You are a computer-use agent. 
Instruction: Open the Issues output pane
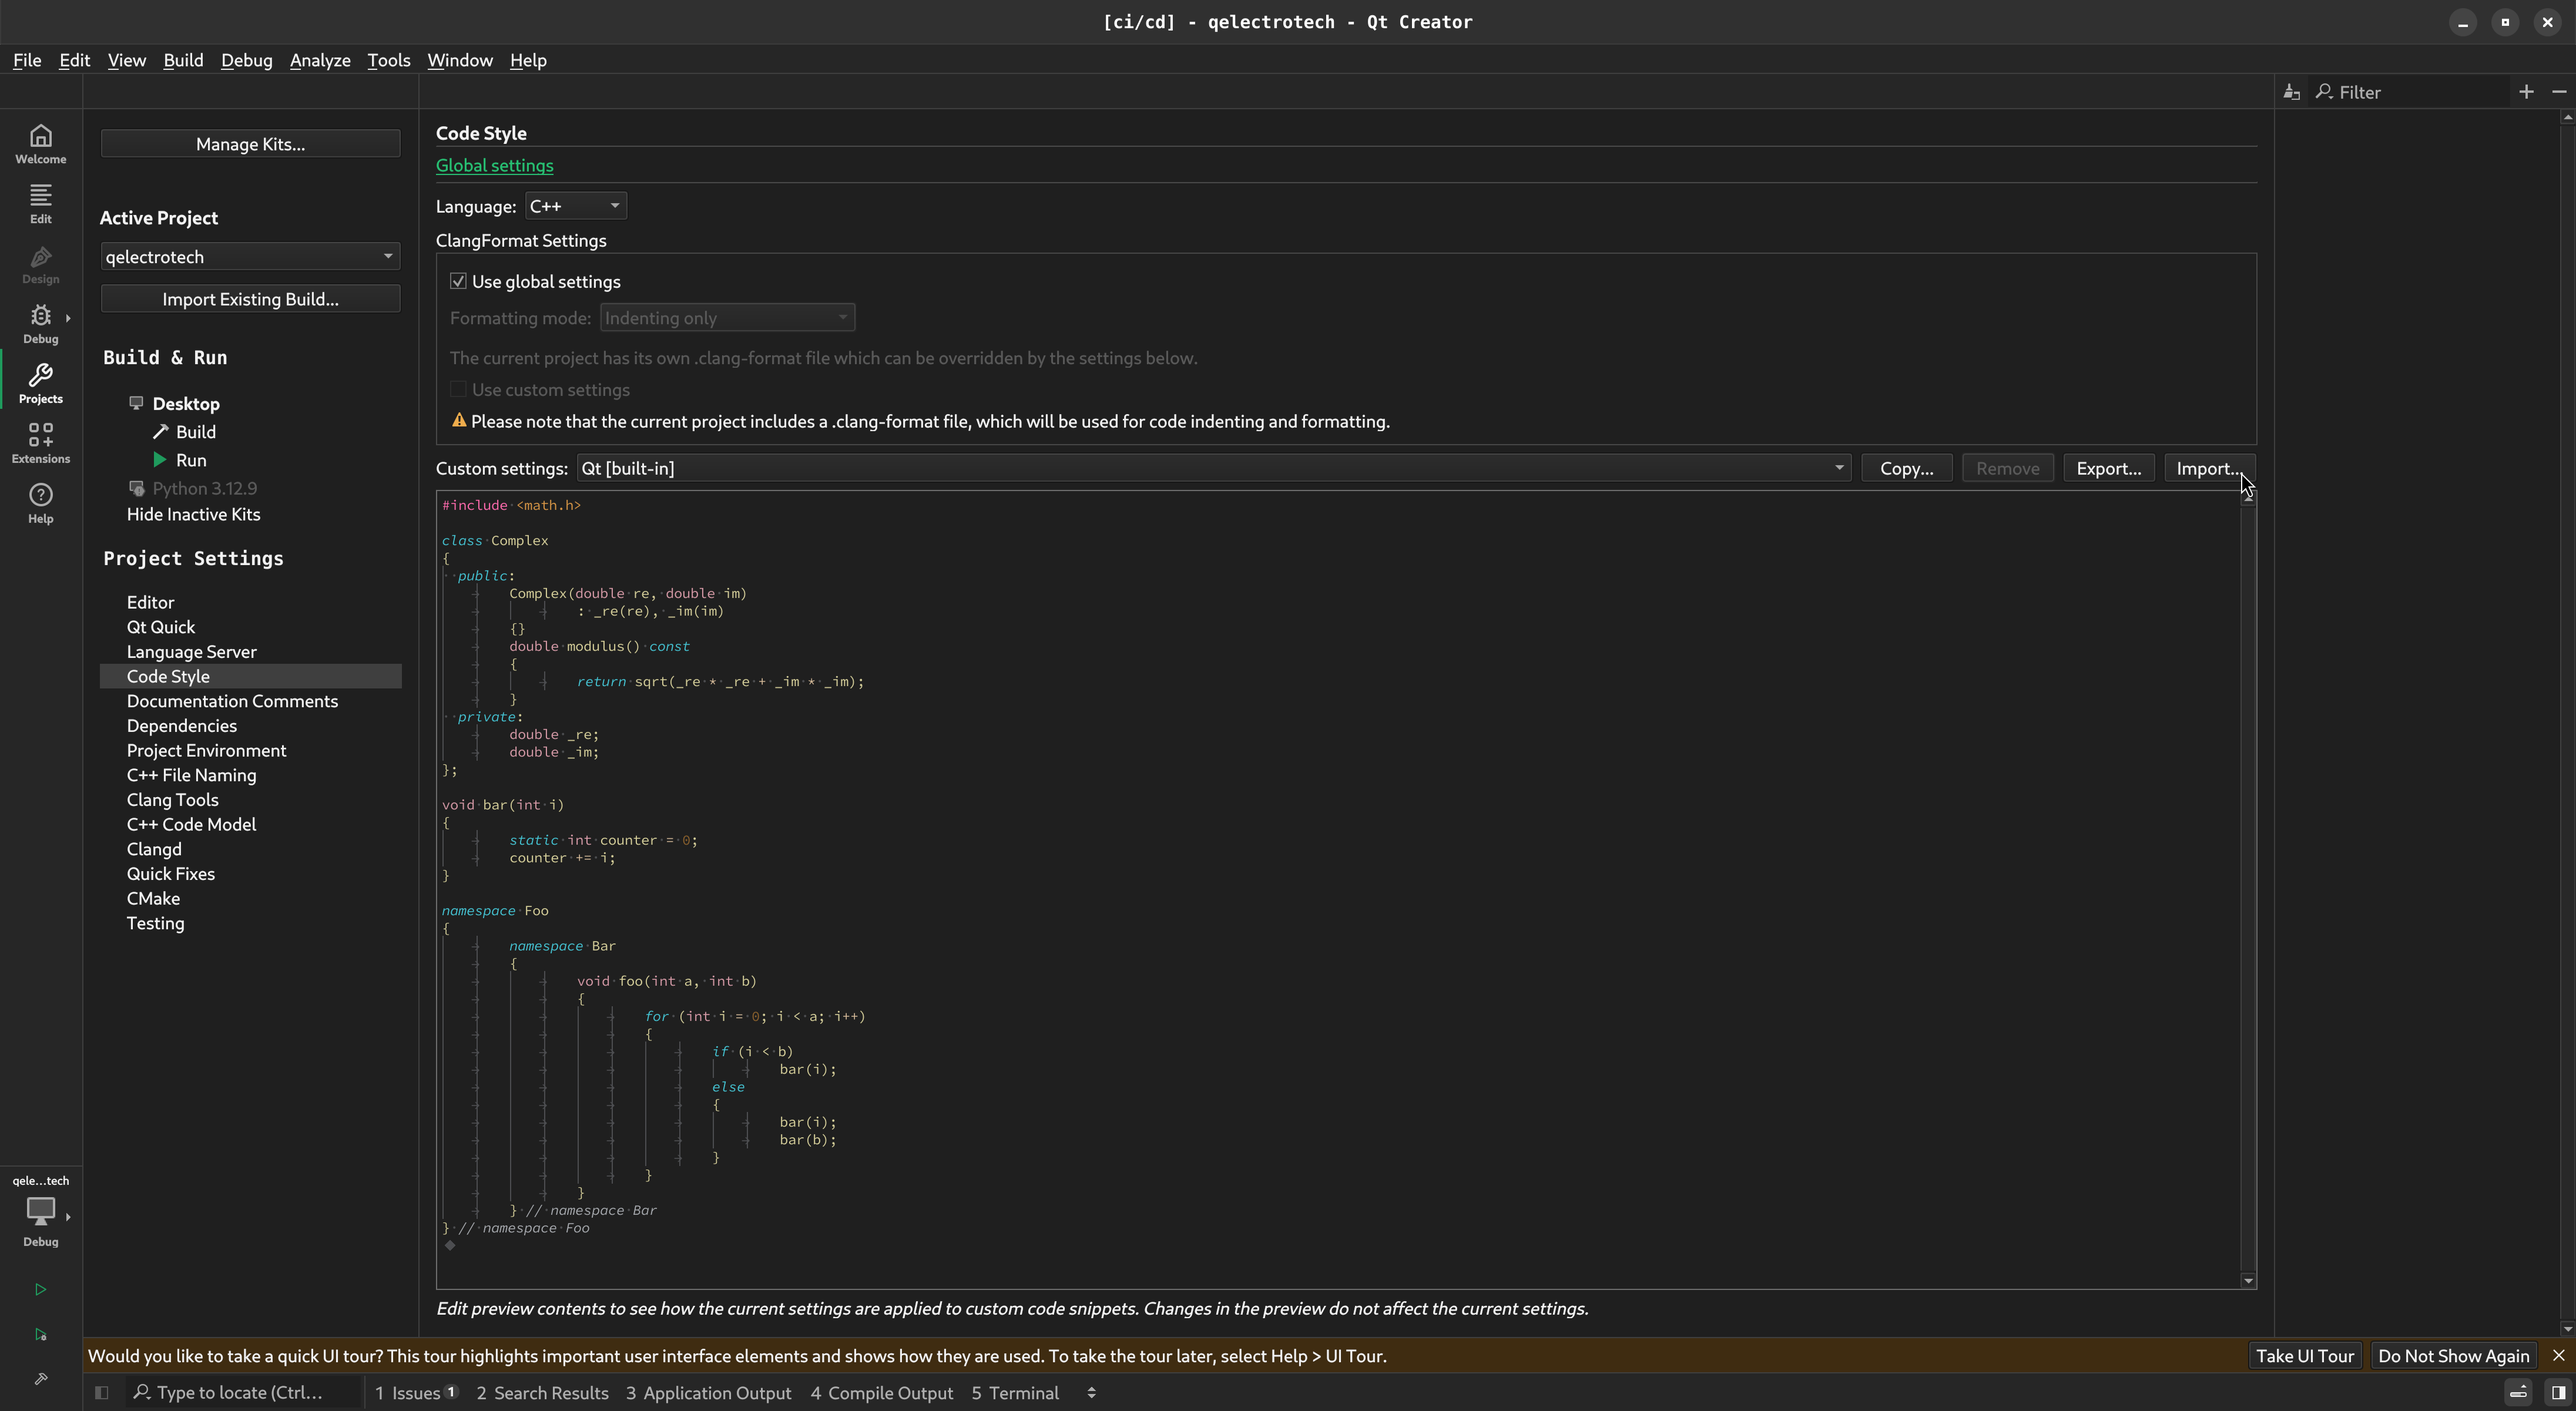[x=416, y=1393]
